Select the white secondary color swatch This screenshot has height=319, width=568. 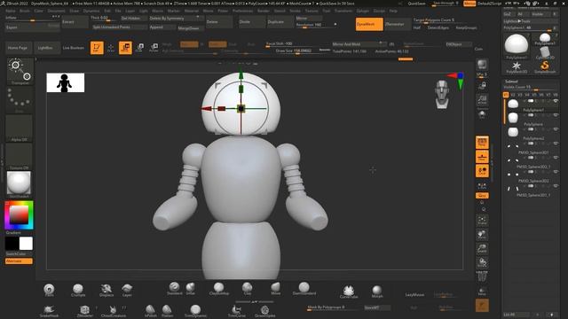[26, 244]
